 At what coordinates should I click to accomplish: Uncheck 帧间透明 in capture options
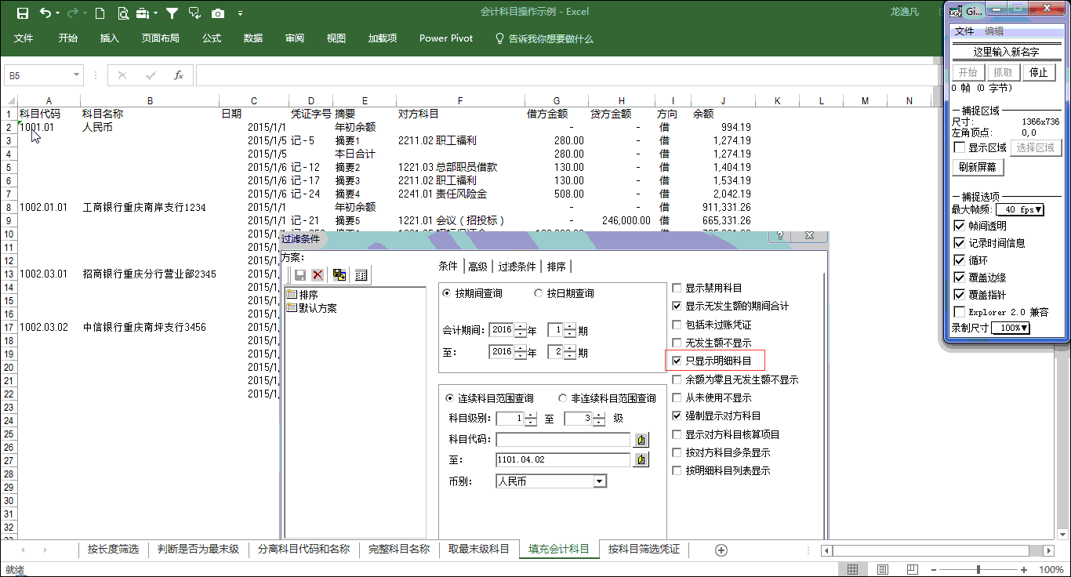(x=959, y=226)
